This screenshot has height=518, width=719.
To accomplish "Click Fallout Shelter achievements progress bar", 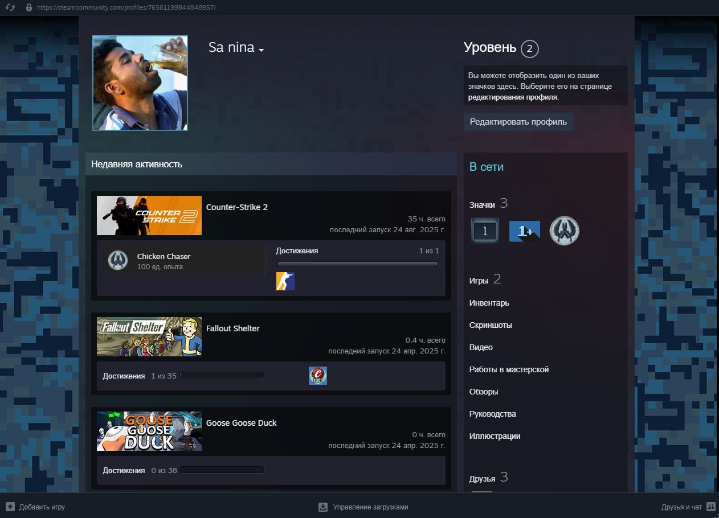I will pos(222,376).
